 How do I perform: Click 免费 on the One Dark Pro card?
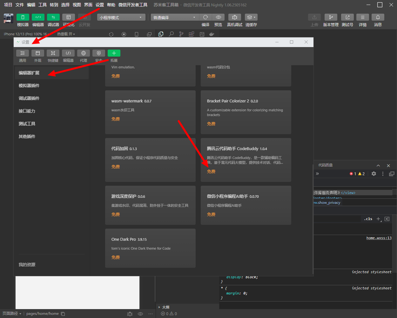(116, 257)
